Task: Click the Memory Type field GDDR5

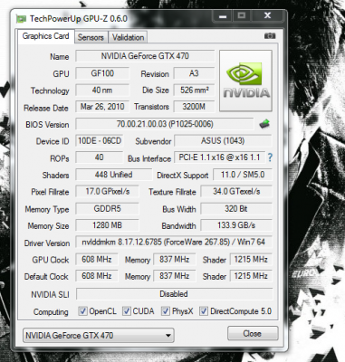Action: click(107, 209)
